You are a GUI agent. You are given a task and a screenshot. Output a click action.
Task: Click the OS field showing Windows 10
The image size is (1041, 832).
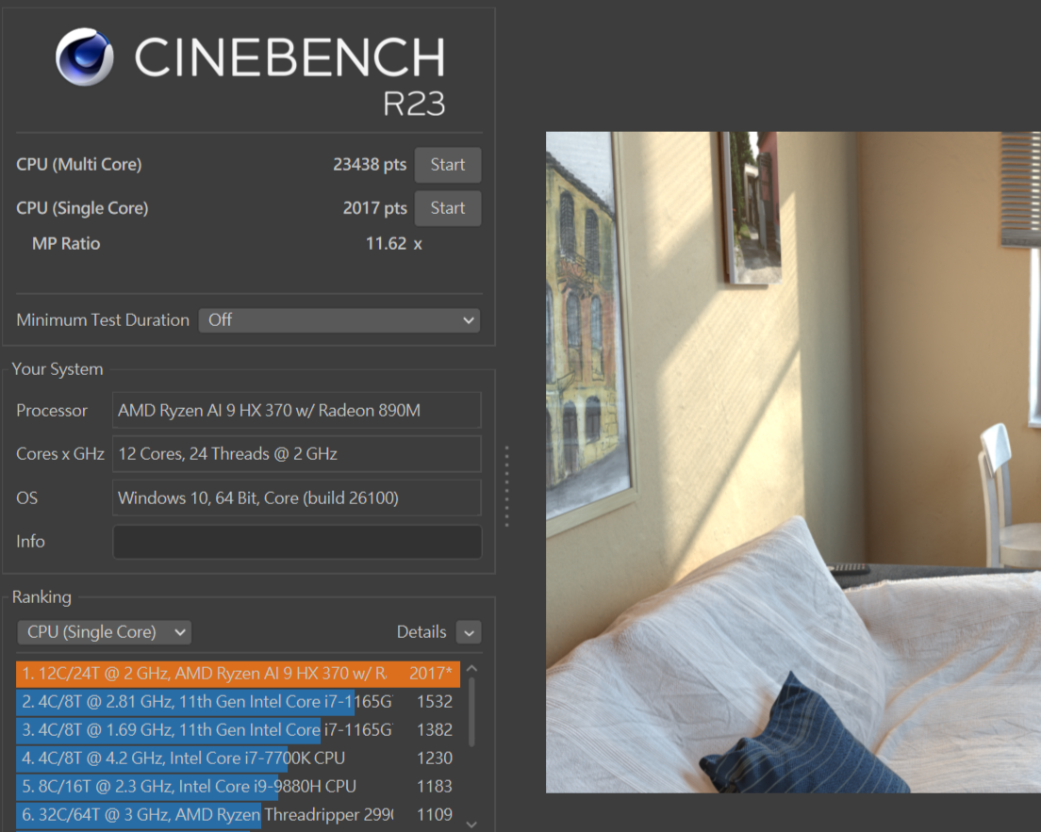click(297, 498)
